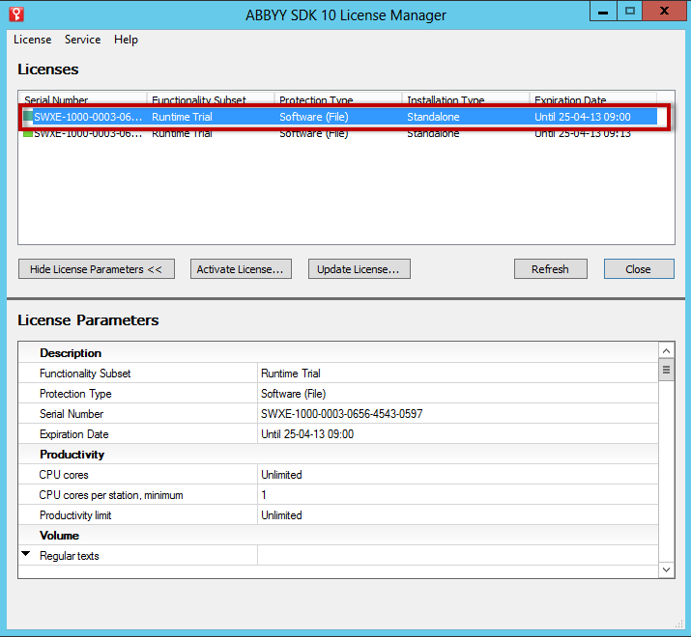Click the Update License button
This screenshot has height=637, width=691.
point(359,269)
